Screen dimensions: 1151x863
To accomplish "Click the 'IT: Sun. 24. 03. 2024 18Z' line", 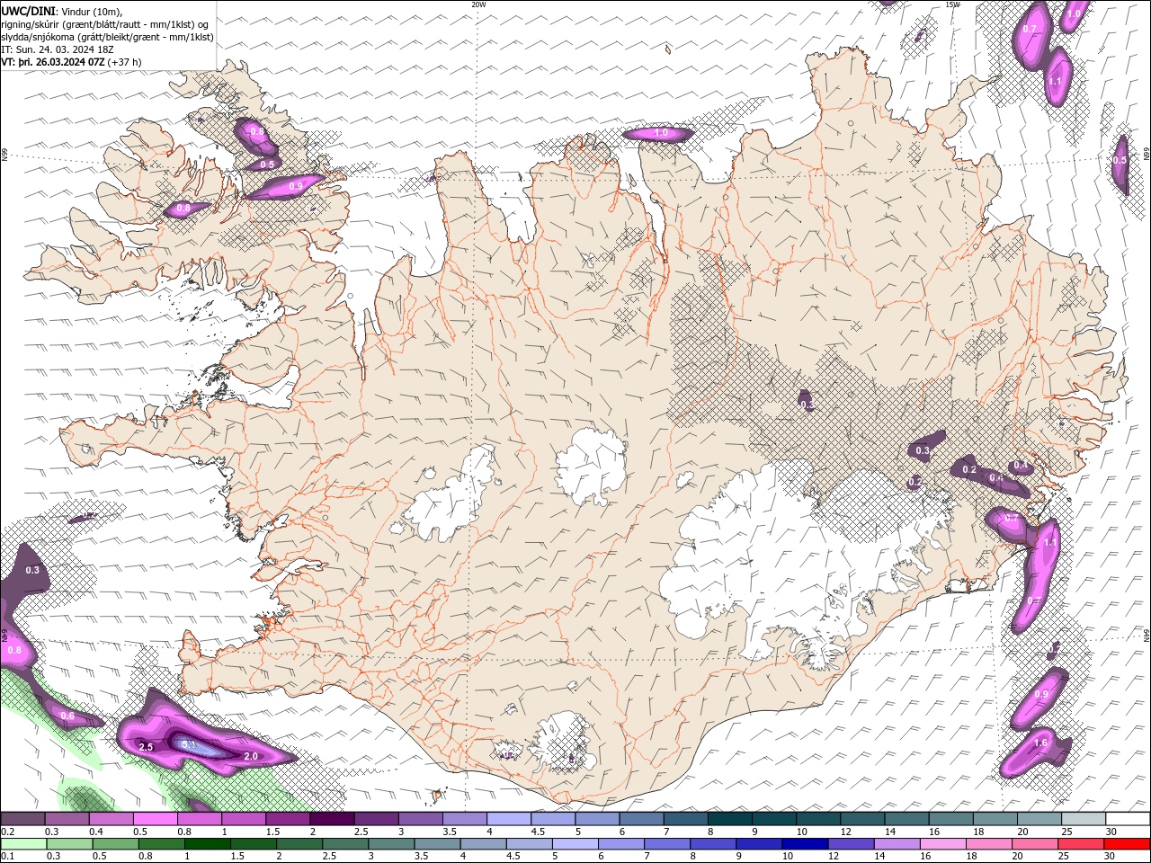I will pyautogui.click(x=59, y=49).
